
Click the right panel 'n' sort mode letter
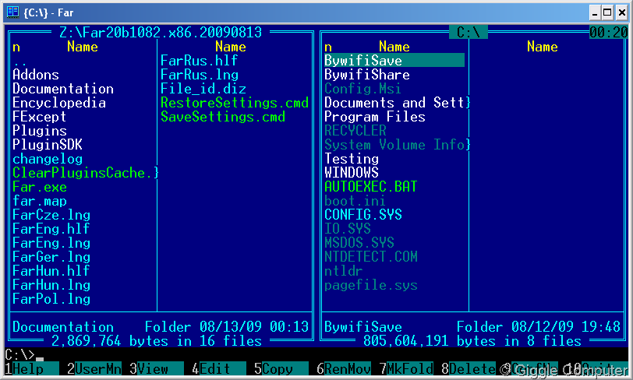(x=328, y=47)
